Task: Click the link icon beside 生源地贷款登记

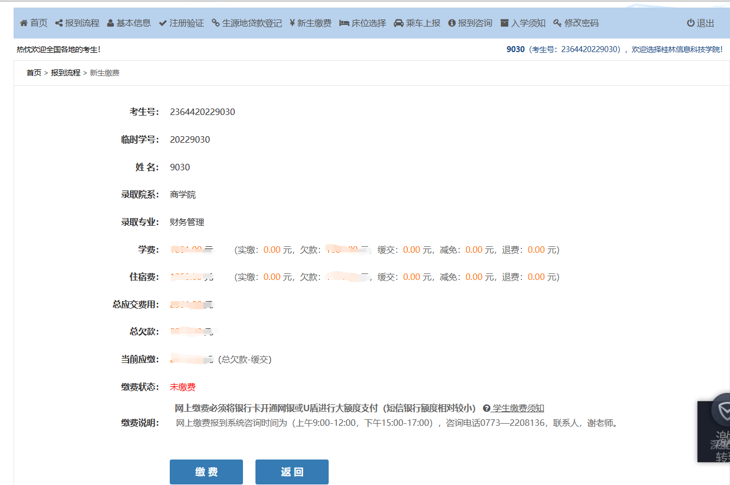Action: [x=215, y=23]
